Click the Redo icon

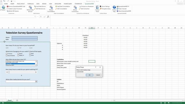[x=8, y=1]
